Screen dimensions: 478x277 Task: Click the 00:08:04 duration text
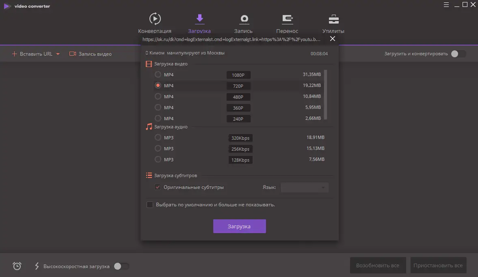point(319,54)
